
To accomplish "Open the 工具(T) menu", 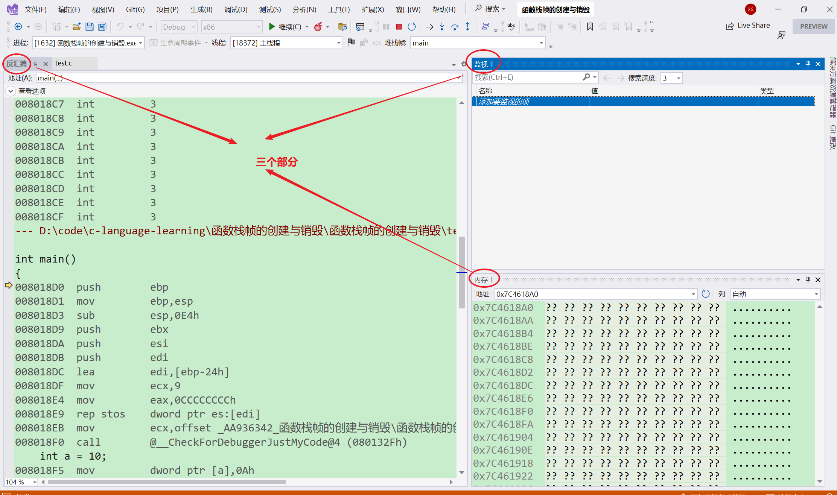I will (x=339, y=10).
